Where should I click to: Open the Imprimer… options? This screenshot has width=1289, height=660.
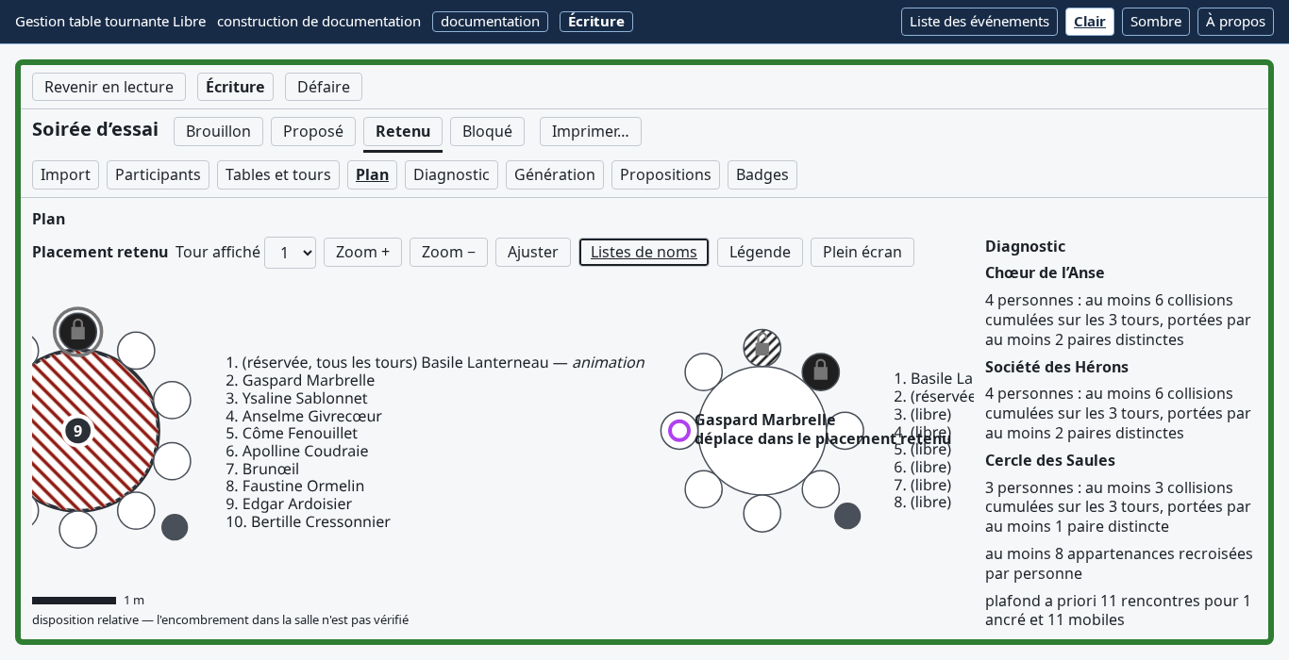click(591, 132)
